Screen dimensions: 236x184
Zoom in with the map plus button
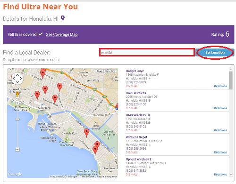click(17, 103)
